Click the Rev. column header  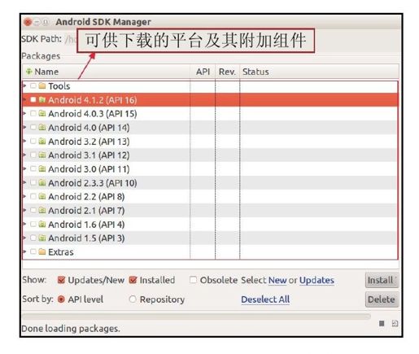(x=227, y=72)
